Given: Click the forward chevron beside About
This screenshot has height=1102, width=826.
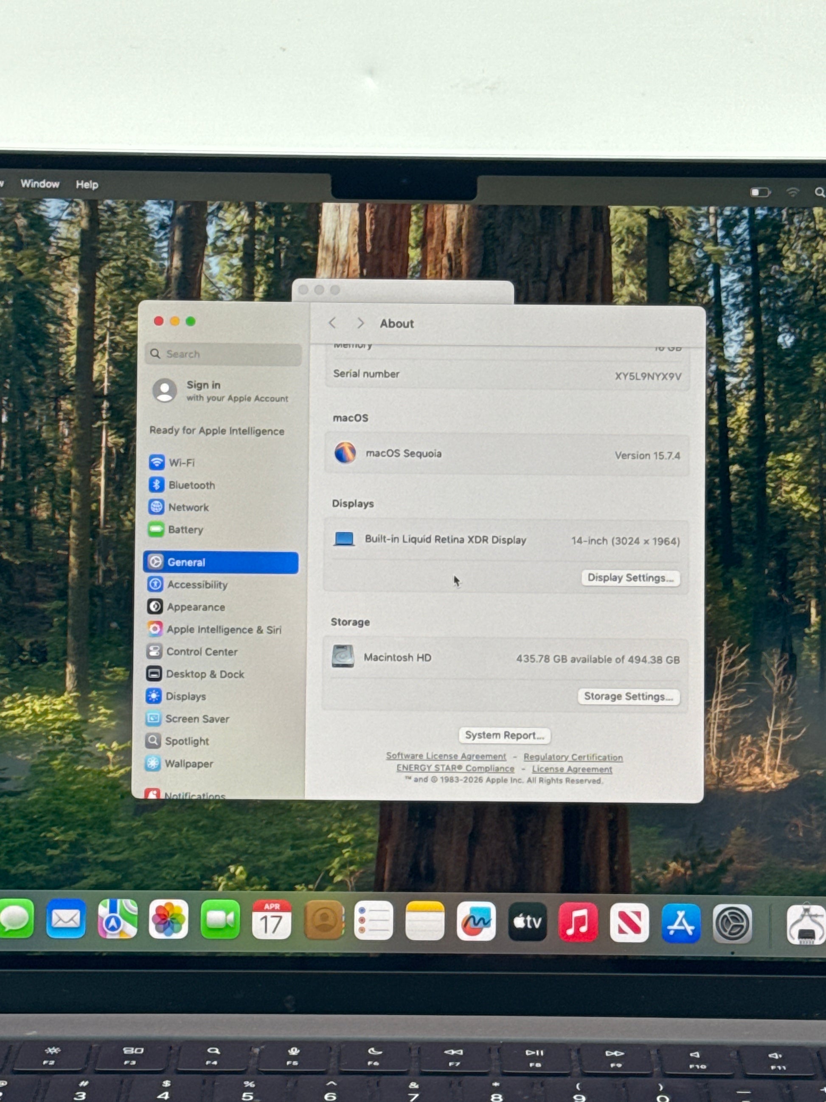Looking at the screenshot, I should click(x=360, y=323).
